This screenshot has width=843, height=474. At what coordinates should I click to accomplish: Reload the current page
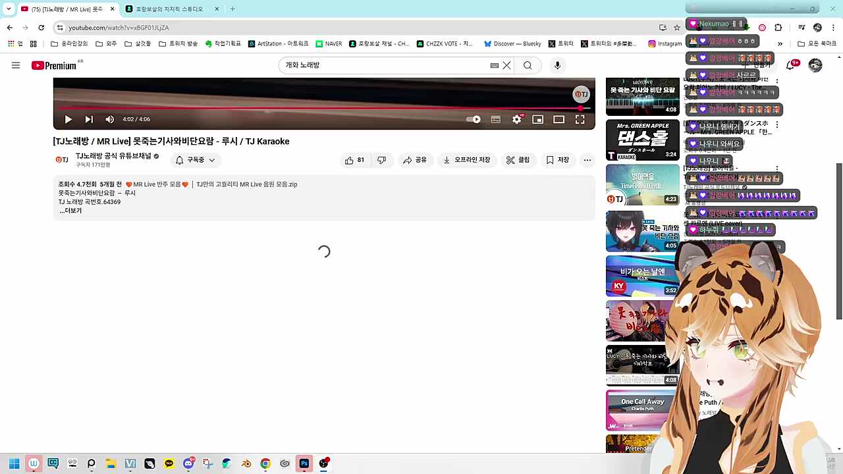41,28
